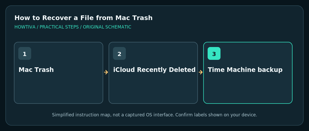Open the iCloud Recently Deleted card
Image resolution: width=309 pixels, height=131 pixels.
pos(153,73)
